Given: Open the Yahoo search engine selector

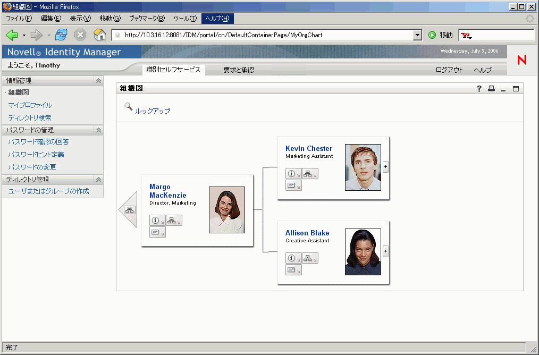Looking at the screenshot, I should 467,35.
